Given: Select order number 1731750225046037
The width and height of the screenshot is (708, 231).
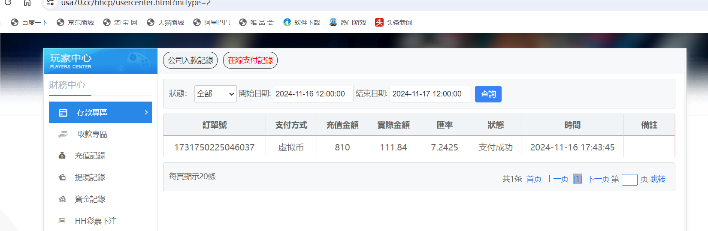Looking at the screenshot, I should tap(215, 147).
